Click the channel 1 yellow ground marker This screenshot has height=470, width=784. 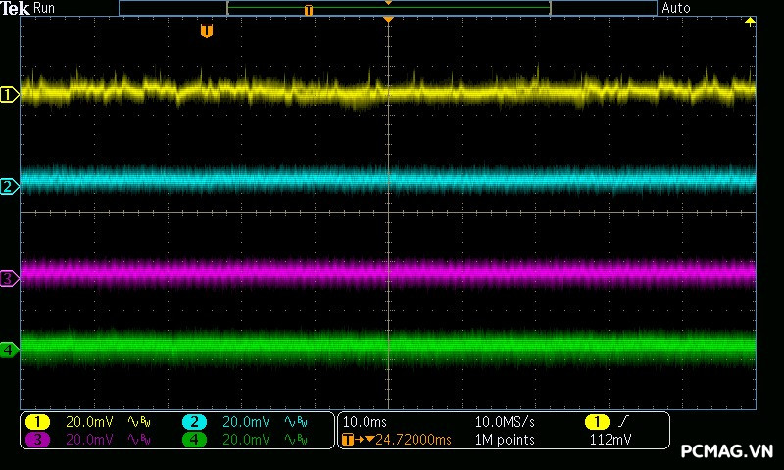[x=9, y=95]
